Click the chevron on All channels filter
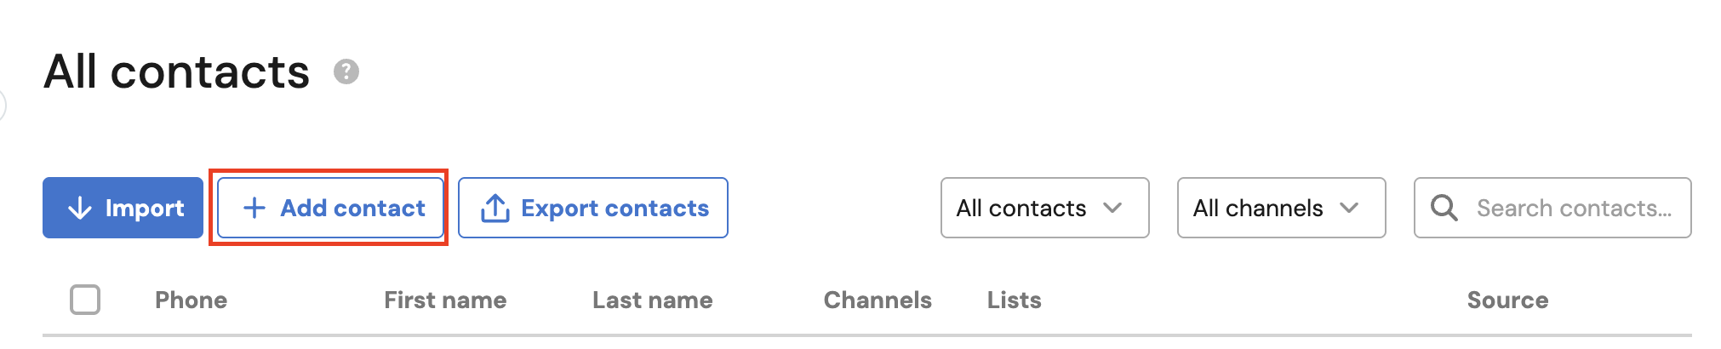Image resolution: width=1721 pixels, height=349 pixels. click(1349, 208)
